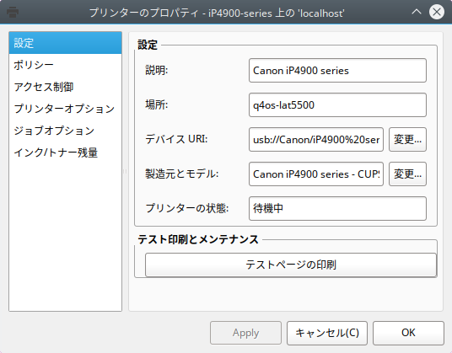Screen dimensions: 452x353
Task: Click the キャンセル(C) button
Action: coord(327,333)
